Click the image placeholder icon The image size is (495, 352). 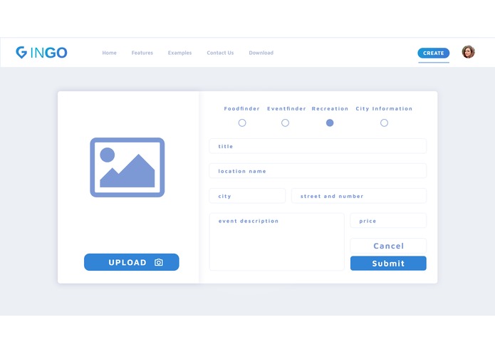point(127,167)
